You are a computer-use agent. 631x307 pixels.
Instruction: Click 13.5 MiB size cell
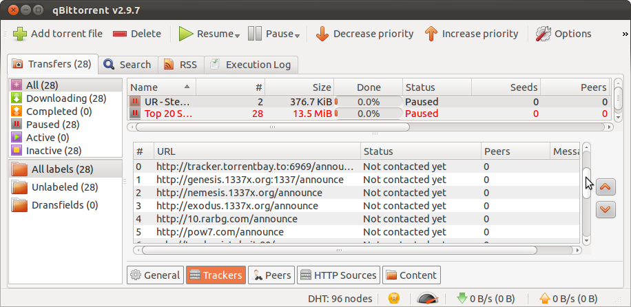pos(311,114)
